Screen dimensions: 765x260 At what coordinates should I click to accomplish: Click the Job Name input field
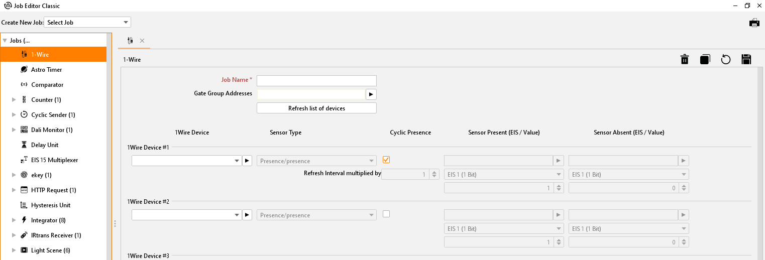coord(316,81)
